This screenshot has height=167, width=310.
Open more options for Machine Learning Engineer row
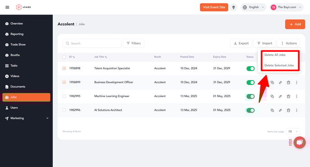click(x=296, y=96)
